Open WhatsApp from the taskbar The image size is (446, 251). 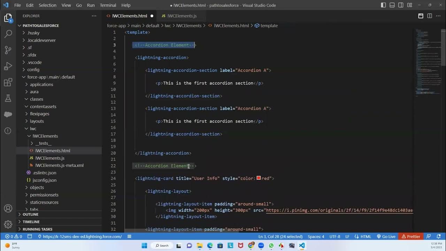coord(271,245)
